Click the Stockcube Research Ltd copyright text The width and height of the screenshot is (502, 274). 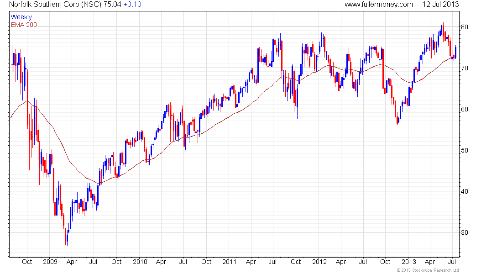click(428, 270)
